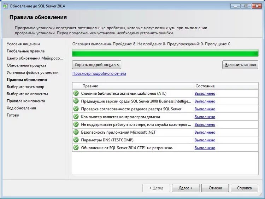
Task: Select rule Не поддерживает работу в кластере
Action: (x=136, y=125)
